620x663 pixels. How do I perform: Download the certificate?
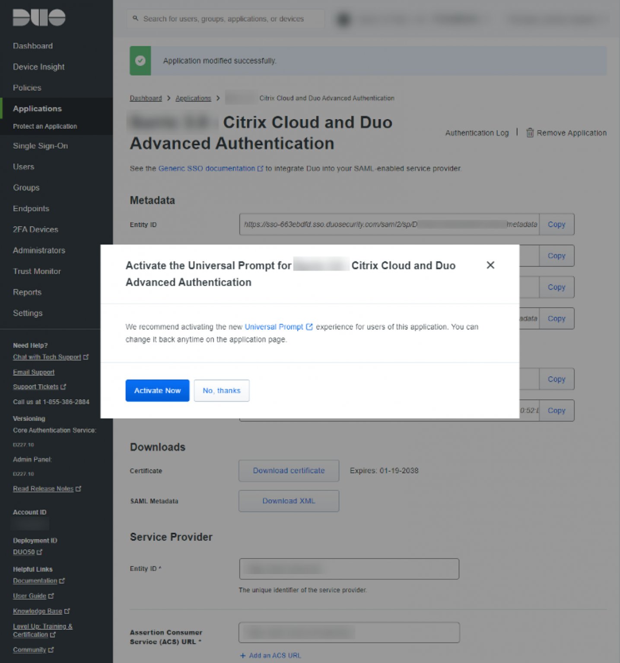pos(289,470)
